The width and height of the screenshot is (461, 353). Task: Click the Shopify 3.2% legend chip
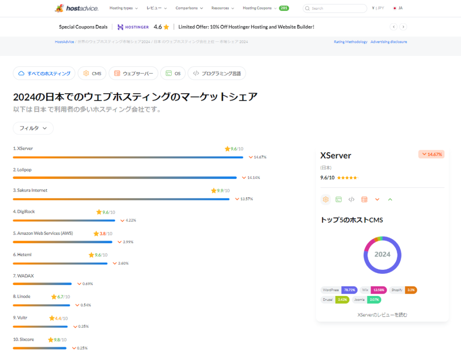403,290
